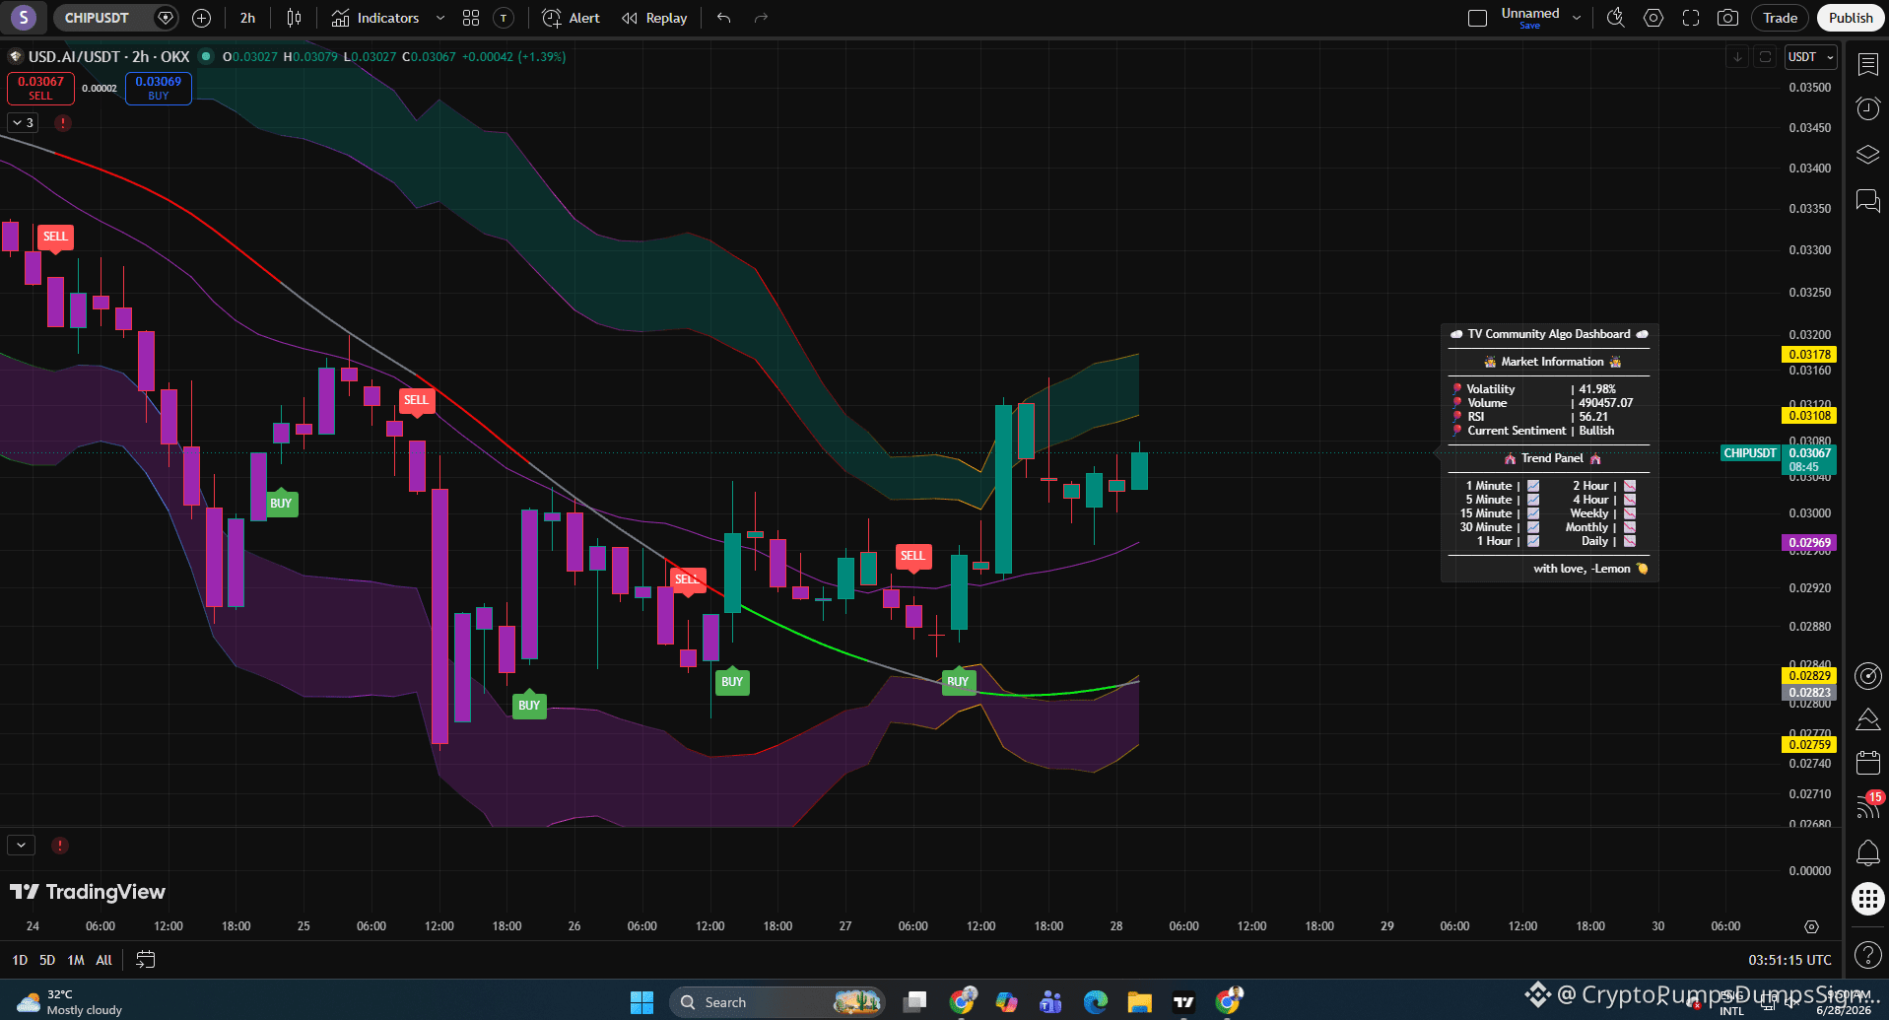This screenshot has width=1889, height=1020.
Task: Click the scroll-to-latest down arrow button
Action: [x=1737, y=57]
